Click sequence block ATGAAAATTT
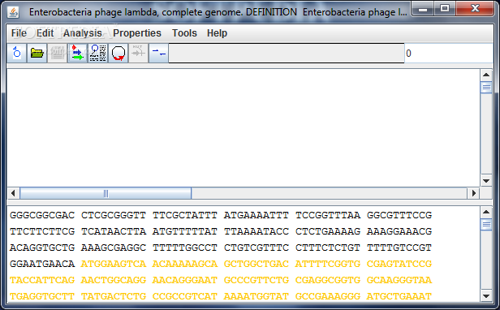 pyautogui.click(x=256, y=215)
